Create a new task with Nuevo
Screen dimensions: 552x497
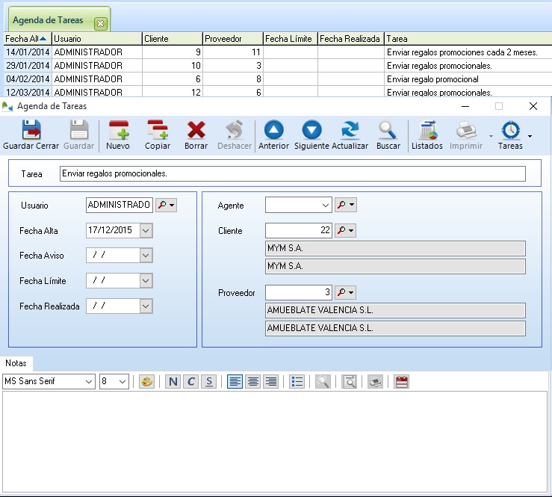[118, 131]
